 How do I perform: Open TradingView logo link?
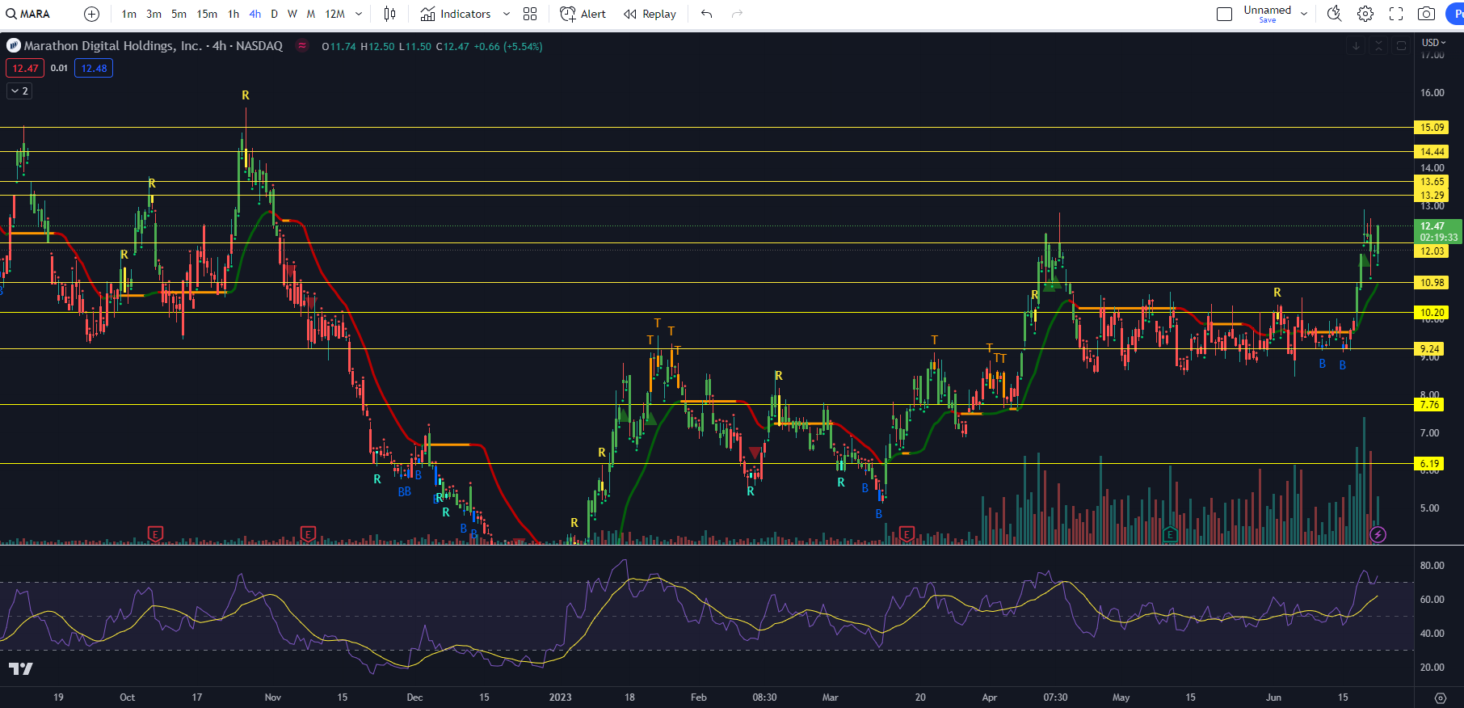pyautogui.click(x=21, y=668)
